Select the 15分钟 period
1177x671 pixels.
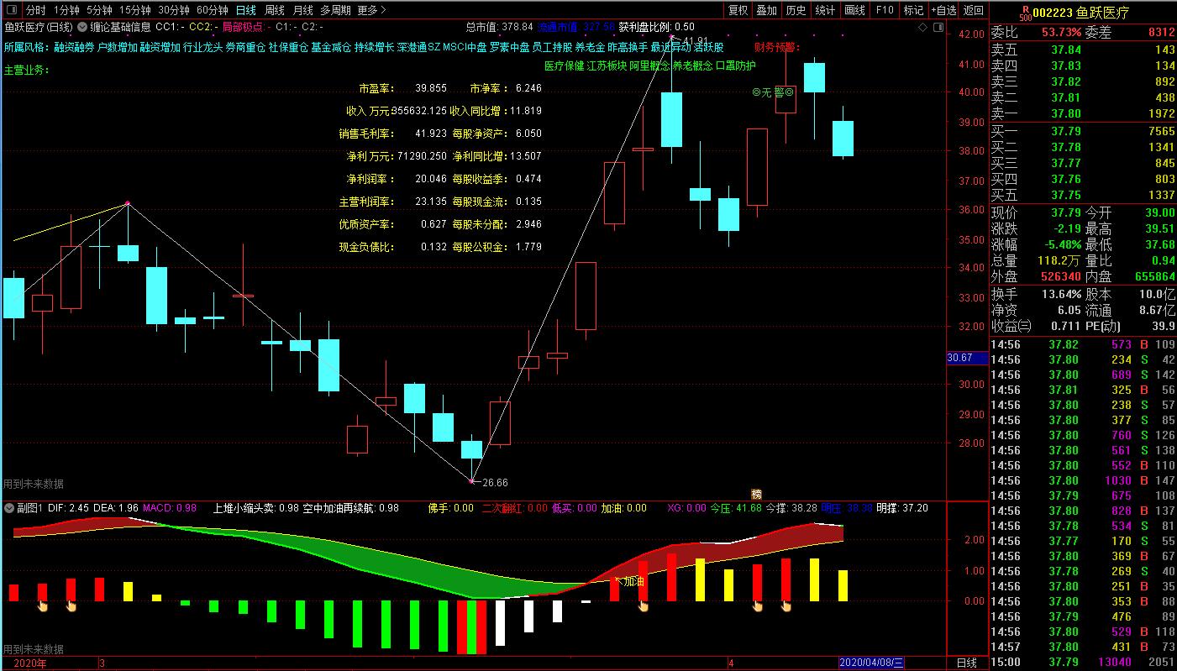pos(134,10)
